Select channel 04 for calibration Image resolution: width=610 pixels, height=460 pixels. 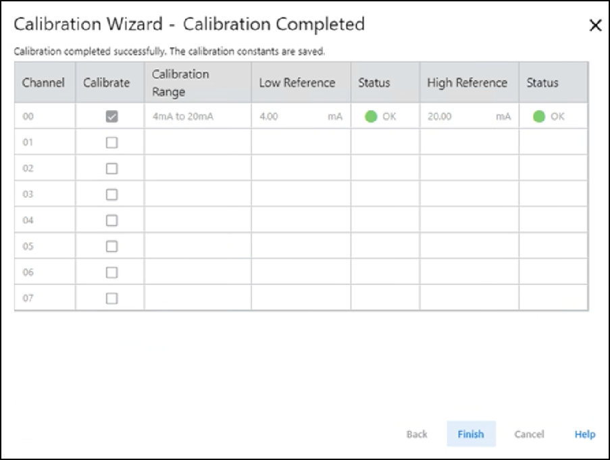pos(112,220)
